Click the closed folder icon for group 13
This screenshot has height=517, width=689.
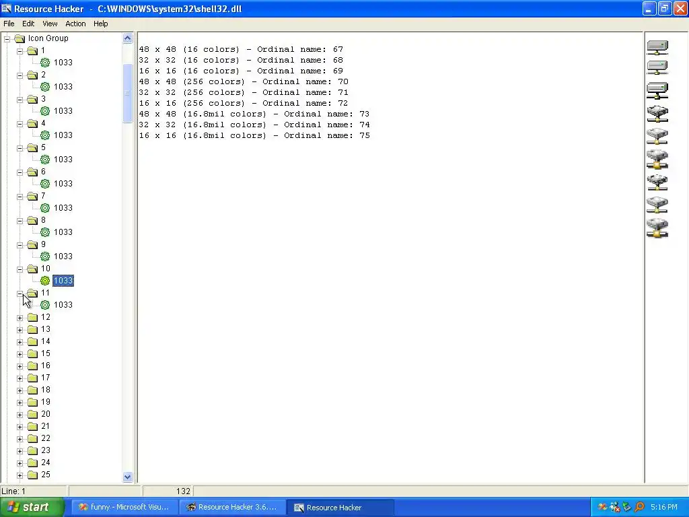pyautogui.click(x=32, y=329)
